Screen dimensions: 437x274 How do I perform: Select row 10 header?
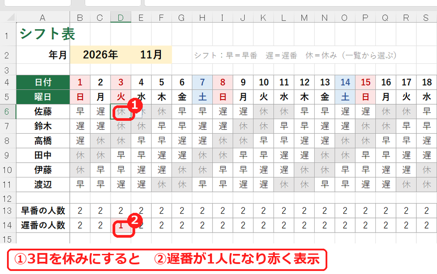pos(8,170)
